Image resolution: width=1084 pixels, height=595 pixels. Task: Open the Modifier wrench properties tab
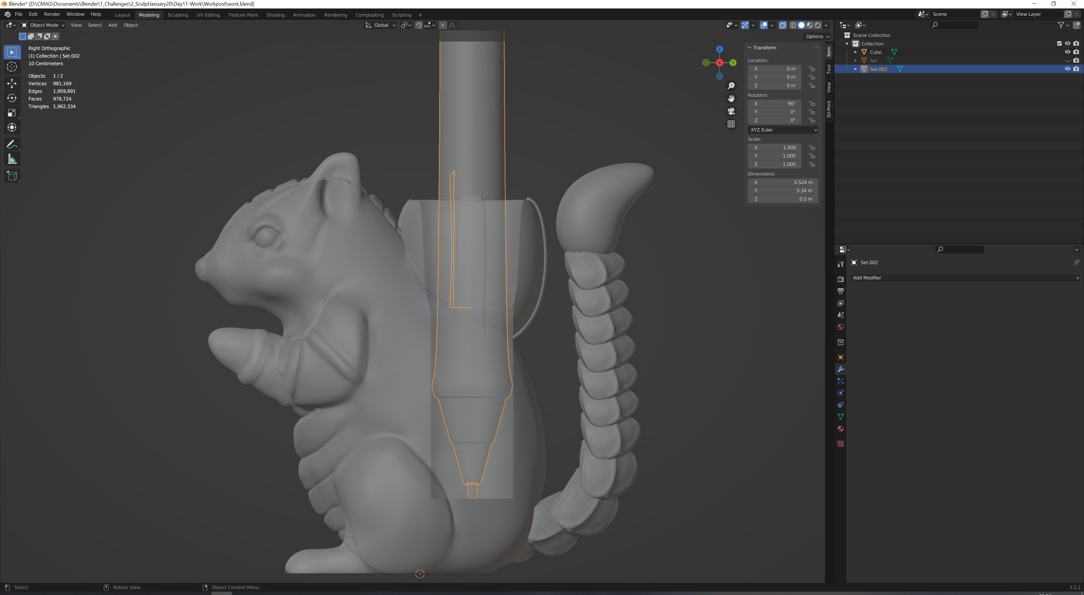click(840, 369)
